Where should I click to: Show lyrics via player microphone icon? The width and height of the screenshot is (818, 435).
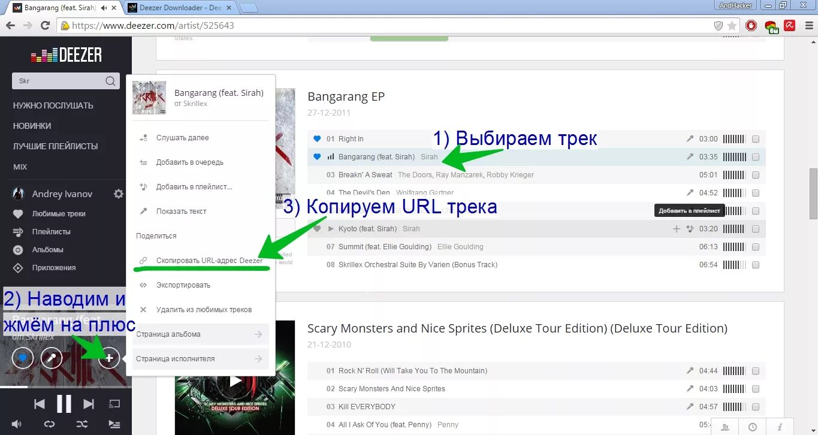[52, 358]
